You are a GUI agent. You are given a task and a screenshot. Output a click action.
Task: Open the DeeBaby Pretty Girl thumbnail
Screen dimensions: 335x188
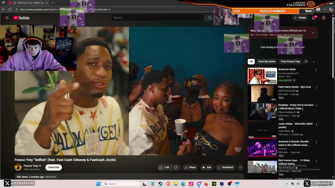tap(262, 111)
